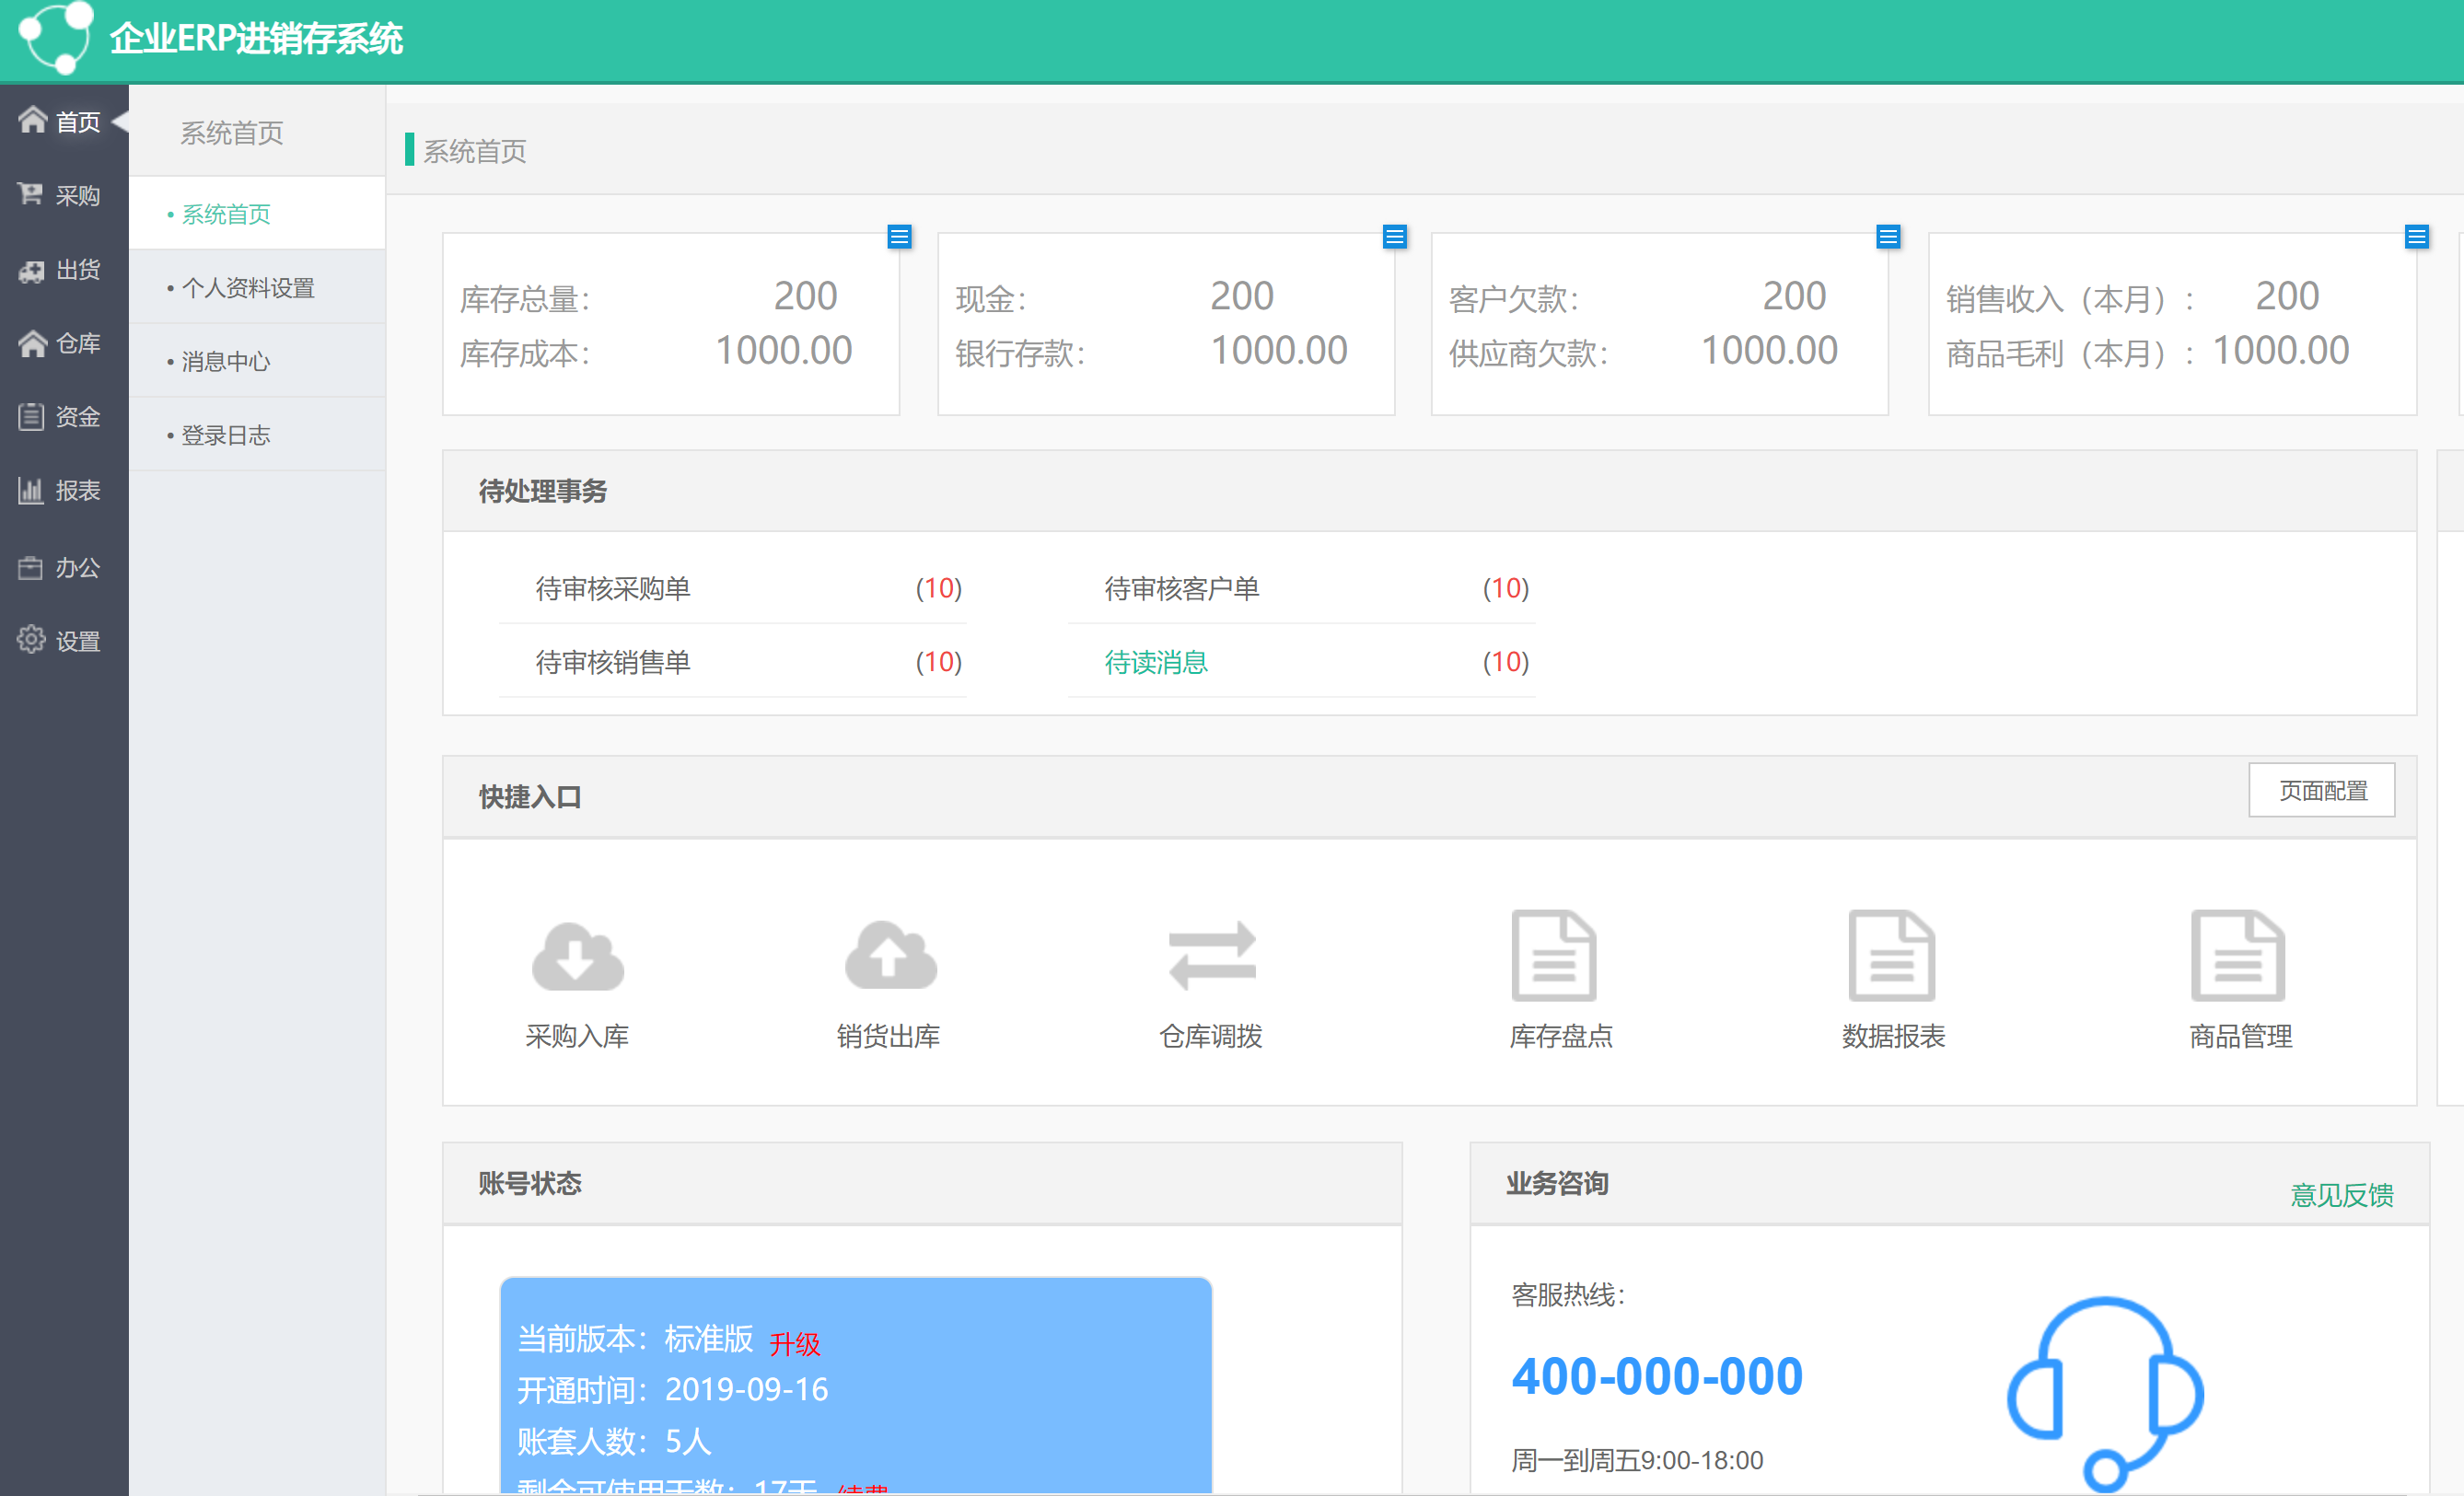Click the 采购入库 quick entry icon

pyautogui.click(x=576, y=957)
